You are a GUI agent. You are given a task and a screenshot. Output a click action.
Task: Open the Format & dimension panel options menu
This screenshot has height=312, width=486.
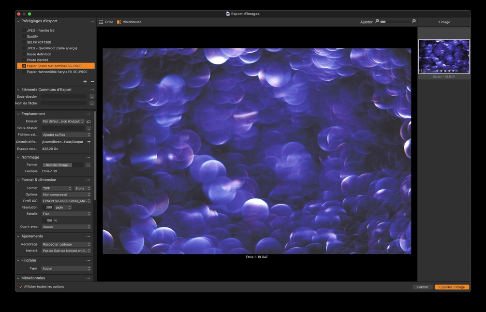(x=88, y=180)
